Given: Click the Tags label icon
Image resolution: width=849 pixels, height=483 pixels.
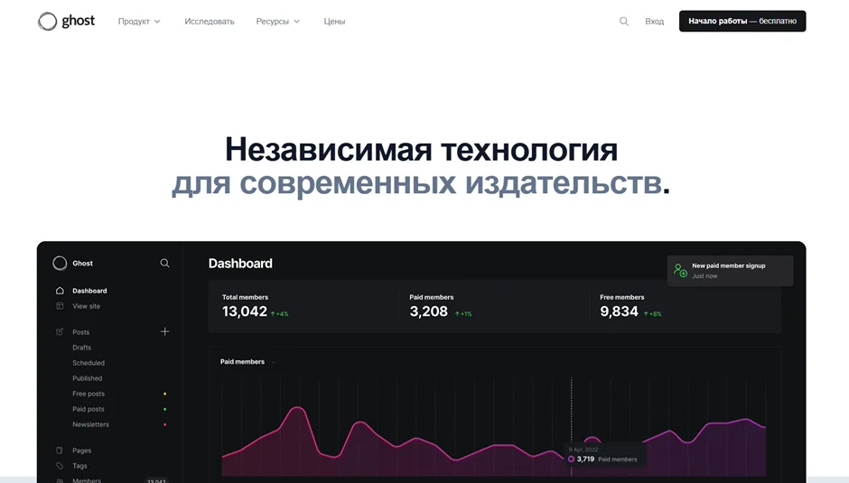Looking at the screenshot, I should point(60,466).
